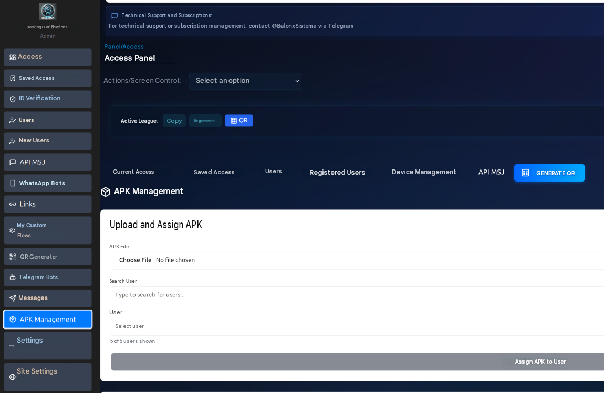604x393 pixels.
Task: Click the Admin role label
Action: pos(48,36)
